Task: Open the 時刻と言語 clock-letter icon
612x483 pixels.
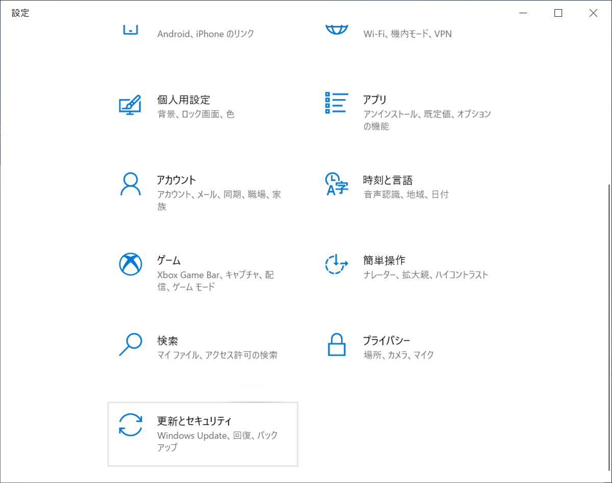Action: pyautogui.click(x=337, y=184)
